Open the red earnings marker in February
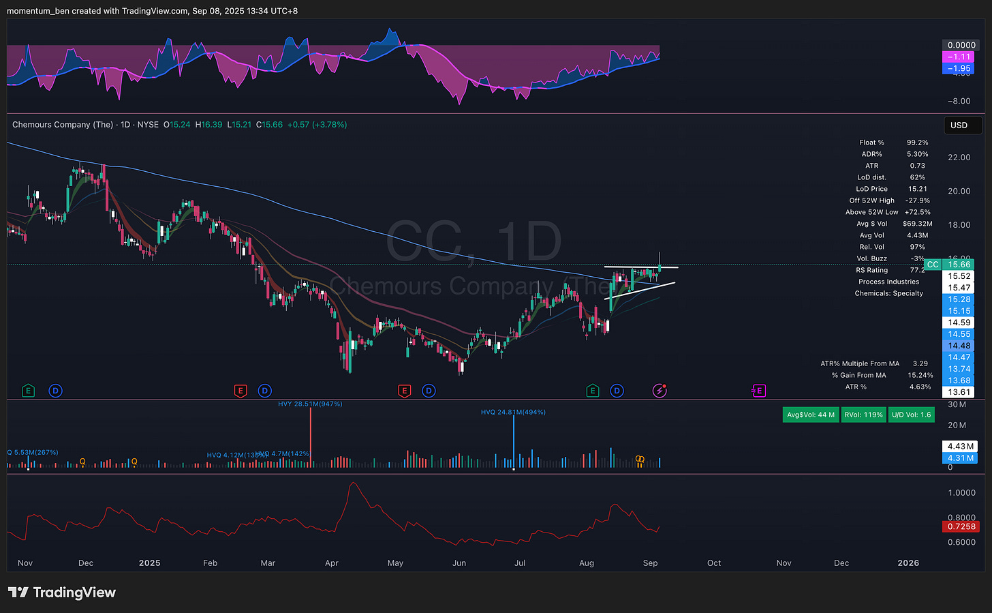Screen dimensions: 992x613 240,391
